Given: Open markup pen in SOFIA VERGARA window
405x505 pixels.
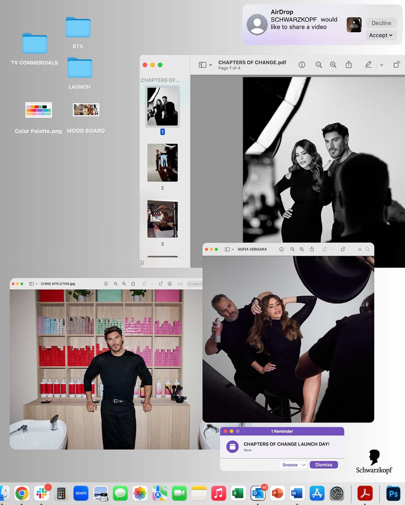Looking at the screenshot, I should coord(325,249).
